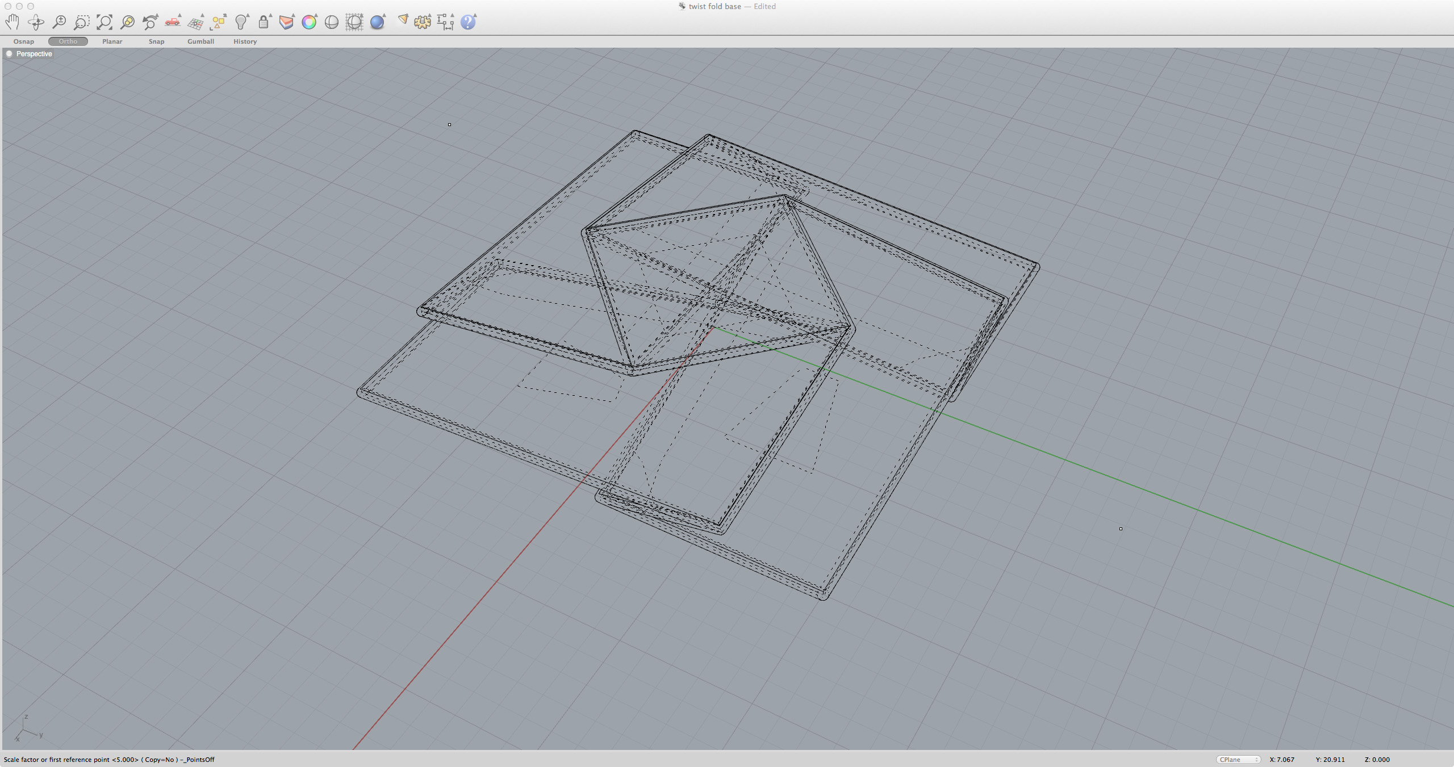Viewport: 1454px width, 767px height.
Task: Click the 'twist fold base' window title
Action: pyautogui.click(x=715, y=6)
